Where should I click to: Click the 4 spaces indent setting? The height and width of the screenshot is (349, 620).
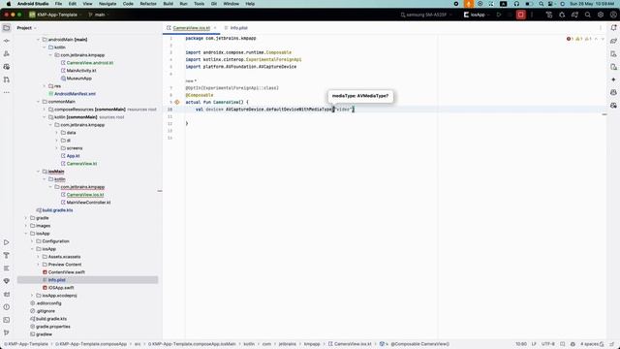pos(589,344)
